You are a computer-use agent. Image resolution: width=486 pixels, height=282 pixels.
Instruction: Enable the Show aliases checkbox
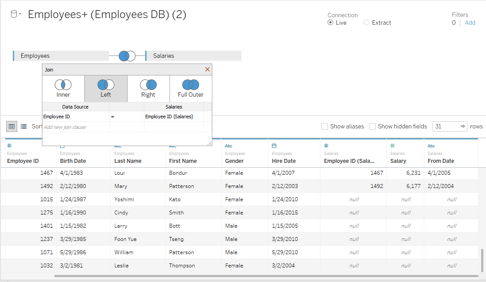tap(325, 126)
